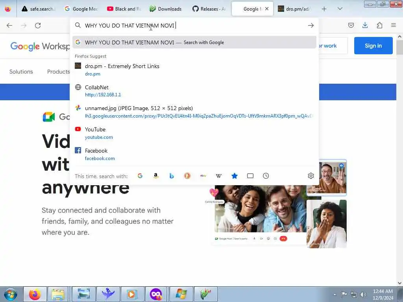Click the Google Workspace logo

coord(40,46)
